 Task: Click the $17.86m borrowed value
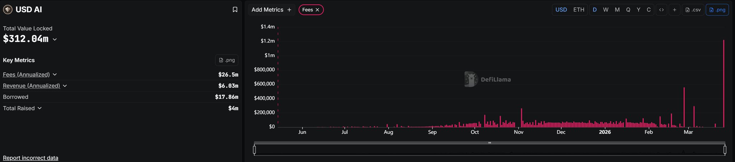tap(226, 97)
